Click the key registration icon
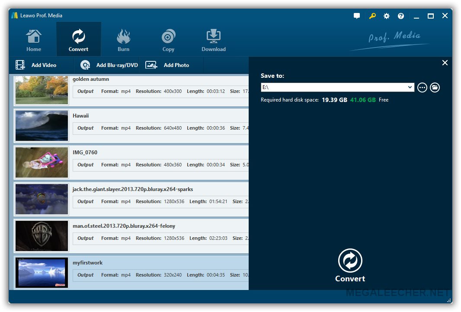This screenshot has height=312, width=461. [x=372, y=16]
